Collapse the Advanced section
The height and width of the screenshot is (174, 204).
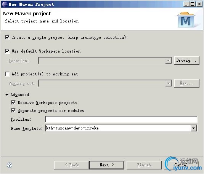click(7, 95)
